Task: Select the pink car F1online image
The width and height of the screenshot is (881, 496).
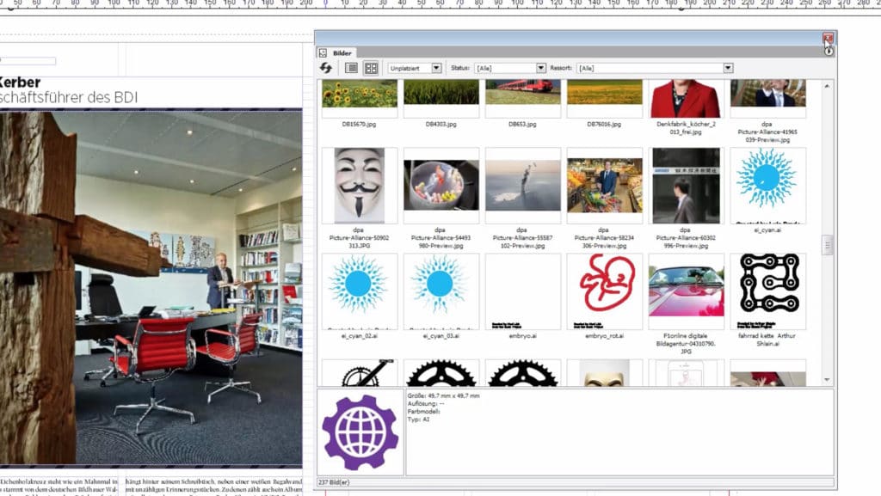Action: tap(686, 286)
